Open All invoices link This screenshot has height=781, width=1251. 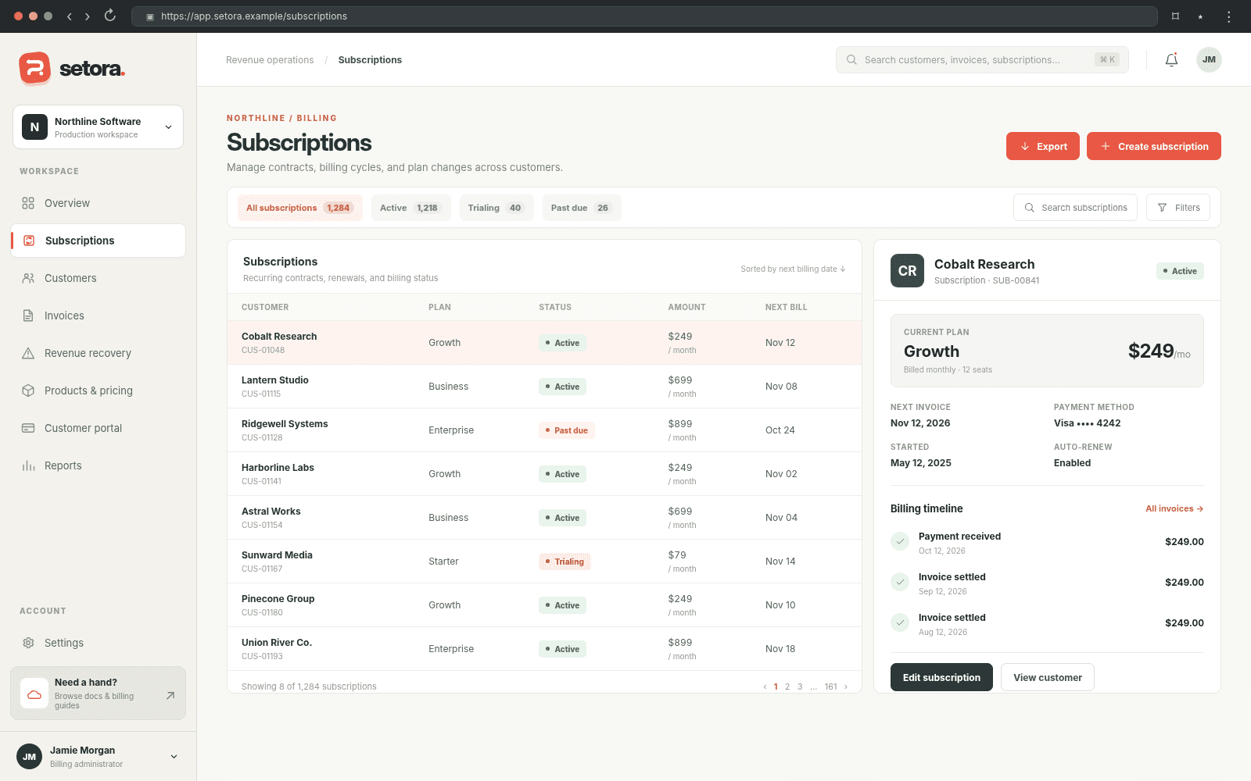point(1174,508)
